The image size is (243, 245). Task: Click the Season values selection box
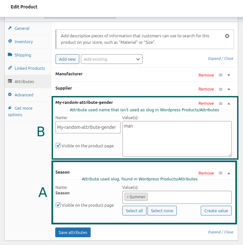click(x=177, y=197)
